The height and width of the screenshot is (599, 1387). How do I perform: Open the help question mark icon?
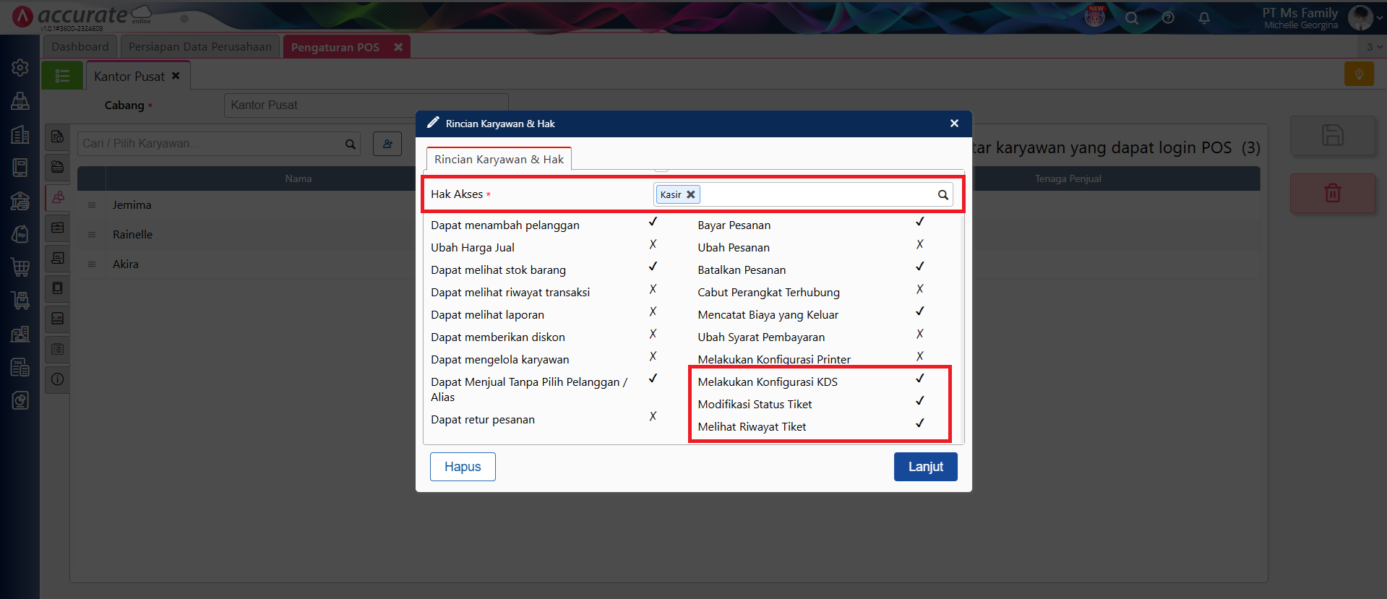pos(1168,18)
